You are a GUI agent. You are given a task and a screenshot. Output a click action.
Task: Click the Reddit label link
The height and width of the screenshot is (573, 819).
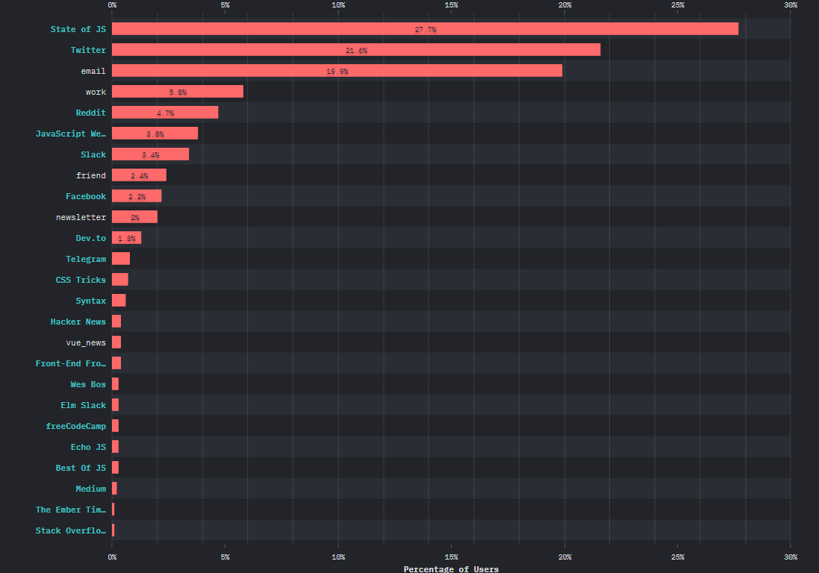coord(91,113)
